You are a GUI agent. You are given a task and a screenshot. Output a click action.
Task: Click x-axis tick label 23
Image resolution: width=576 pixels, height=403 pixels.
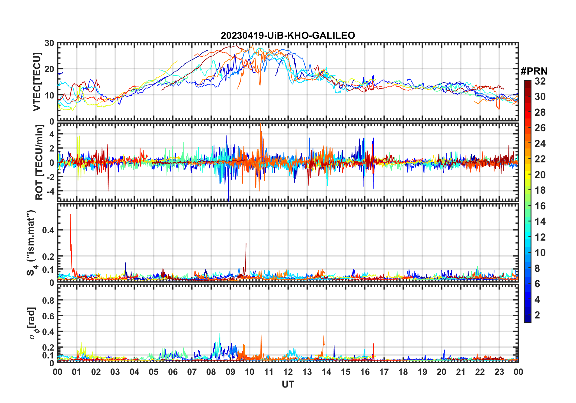coord(499,372)
